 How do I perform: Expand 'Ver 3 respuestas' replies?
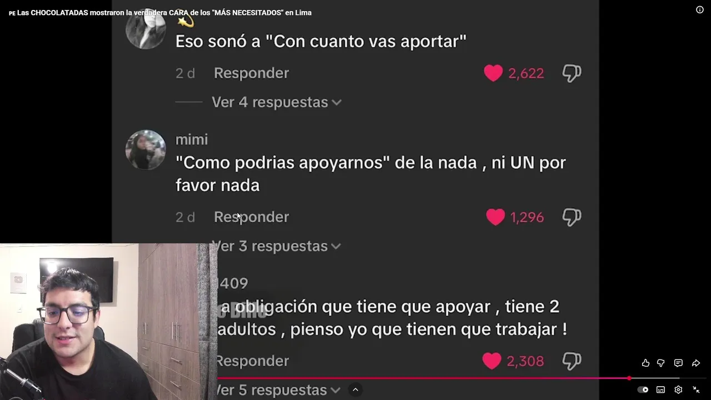(277, 246)
